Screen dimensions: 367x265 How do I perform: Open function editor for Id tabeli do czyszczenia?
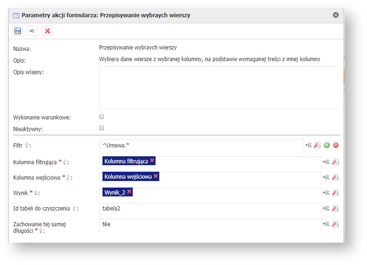tap(335, 208)
